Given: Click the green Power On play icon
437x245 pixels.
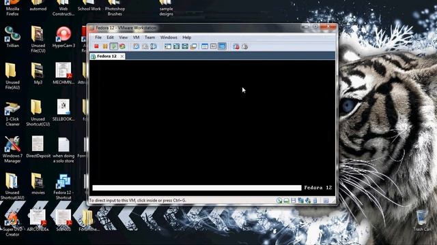Looking at the screenshot, I should coord(114,46).
